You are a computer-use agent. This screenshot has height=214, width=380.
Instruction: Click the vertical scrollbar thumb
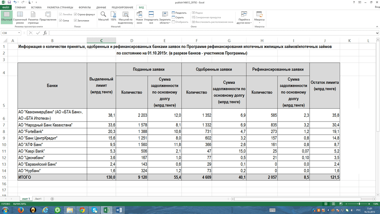pyautogui.click(x=378, y=87)
